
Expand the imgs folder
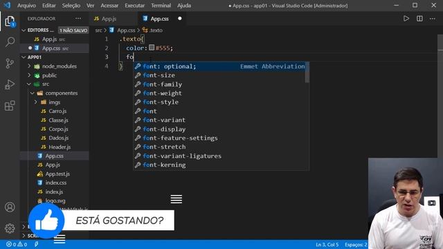coord(54,102)
